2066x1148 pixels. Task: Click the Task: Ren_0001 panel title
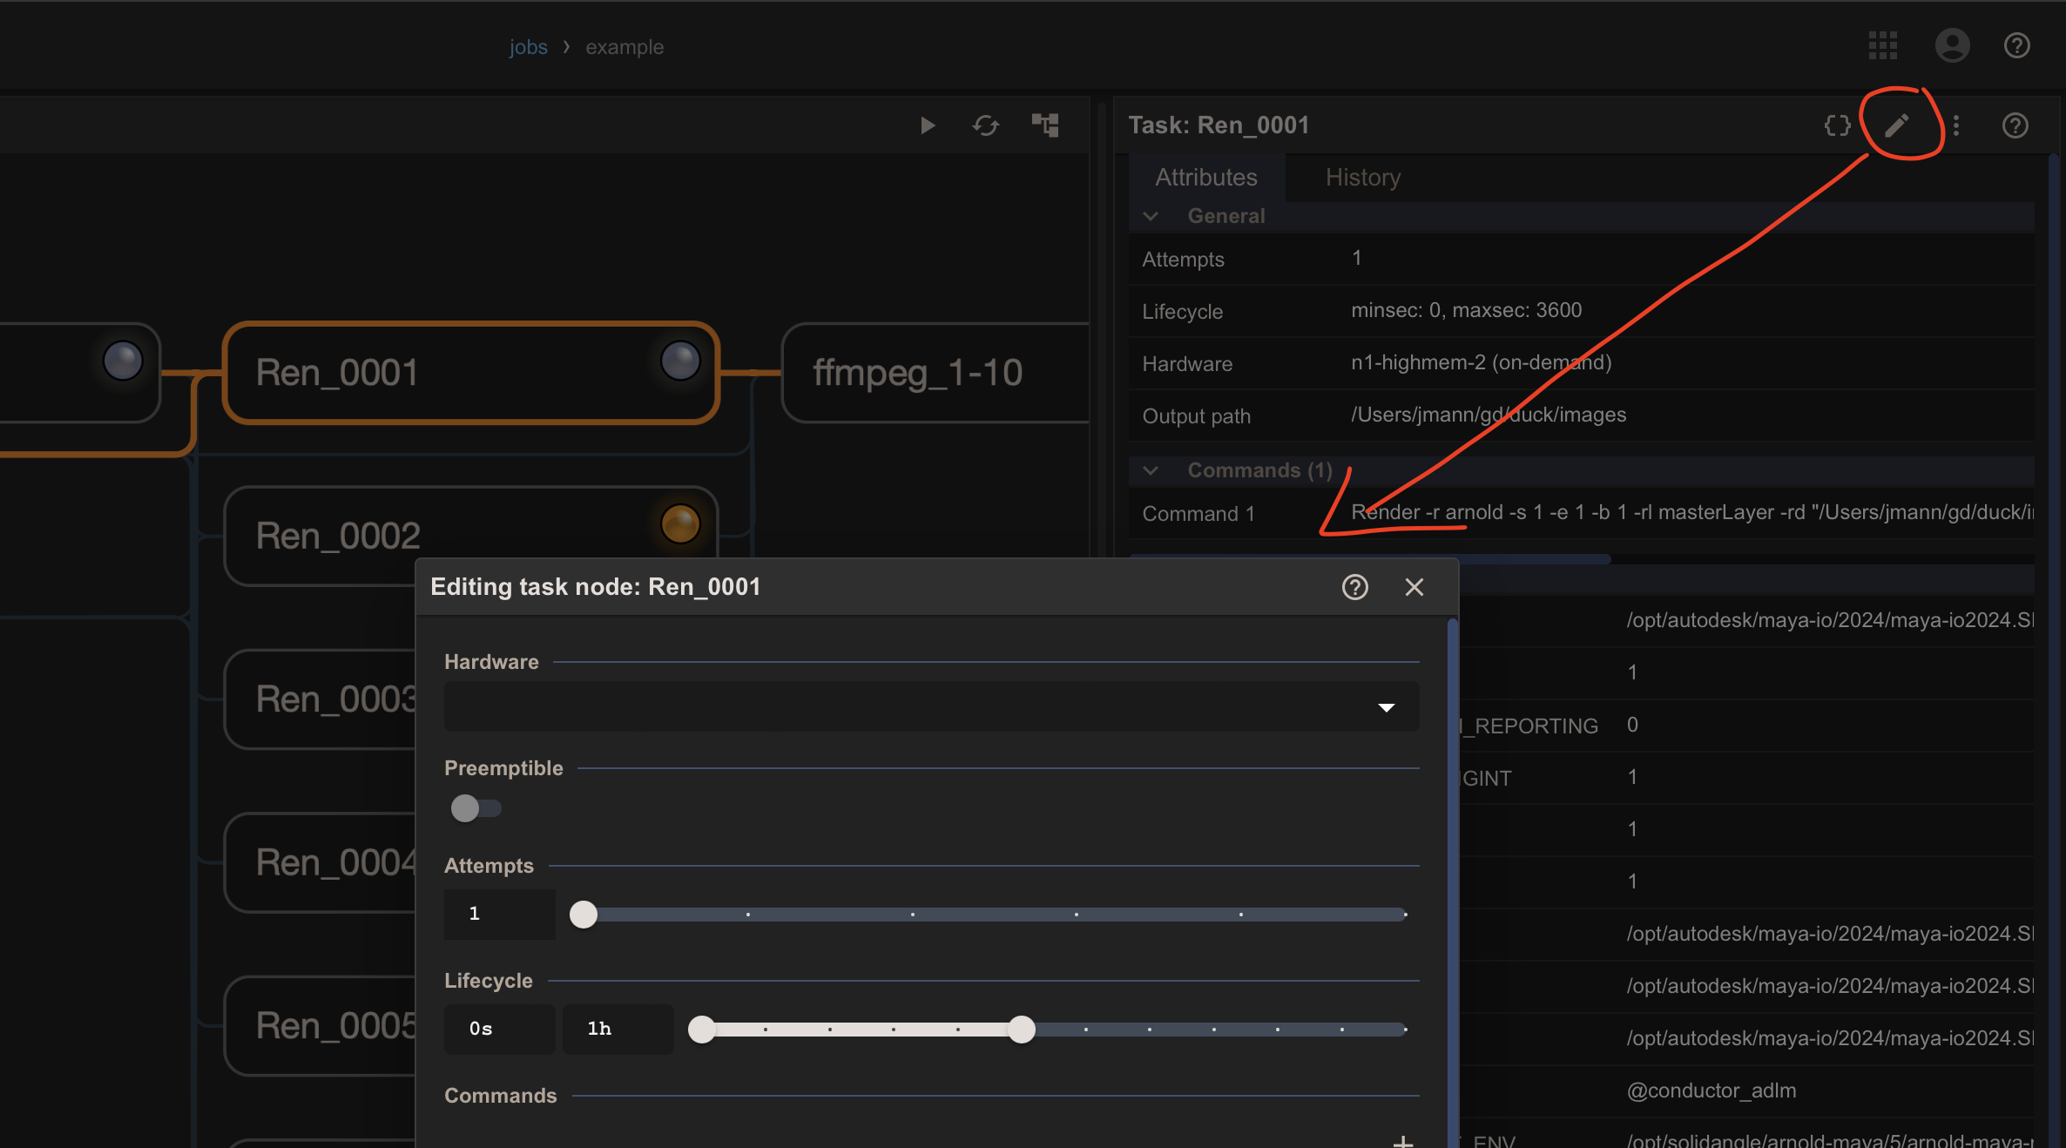coord(1219,125)
